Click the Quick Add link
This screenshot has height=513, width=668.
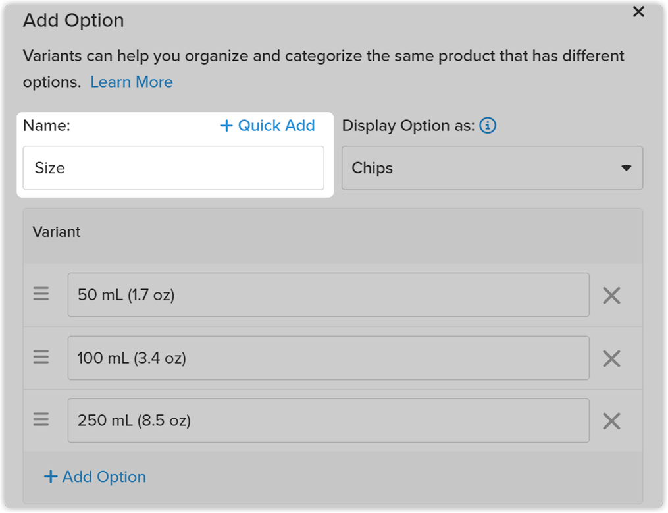pos(268,125)
